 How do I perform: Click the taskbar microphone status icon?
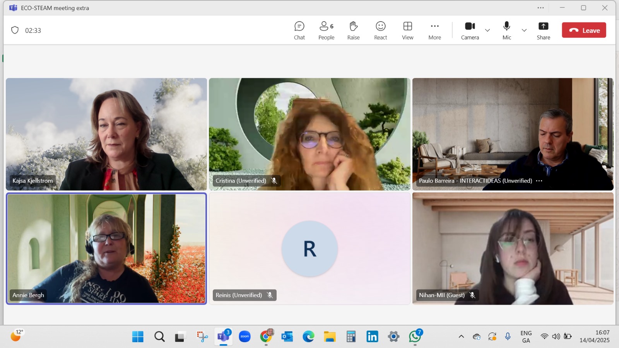[508, 337]
